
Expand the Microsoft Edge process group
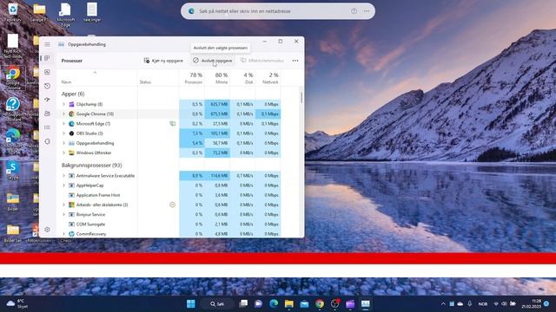[63, 124]
